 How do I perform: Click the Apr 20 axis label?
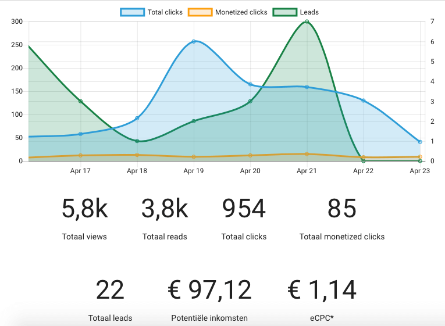[x=250, y=171]
